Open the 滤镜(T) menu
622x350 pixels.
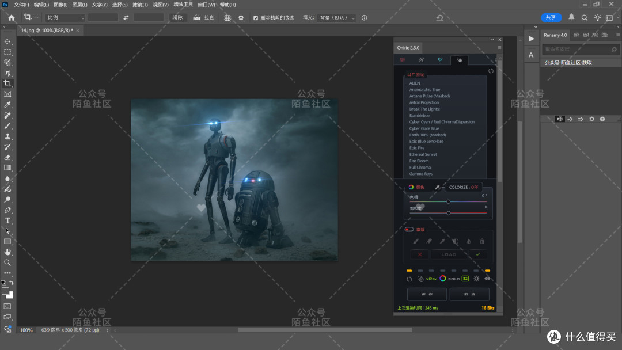point(140,5)
